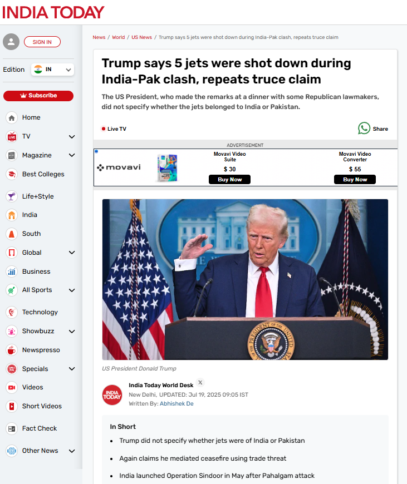Click the X icon beside World Desk
407x484 pixels.
(200, 382)
